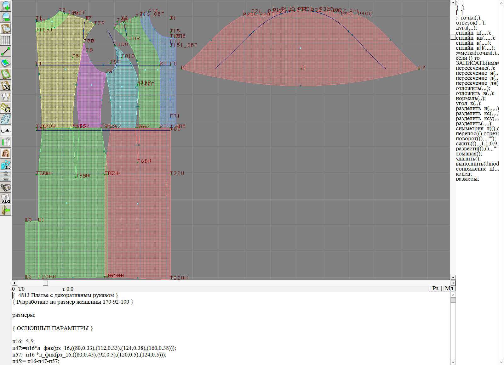Open the ALG algorithm document icon
Viewport: 504px width, 365px height.
click(6, 199)
